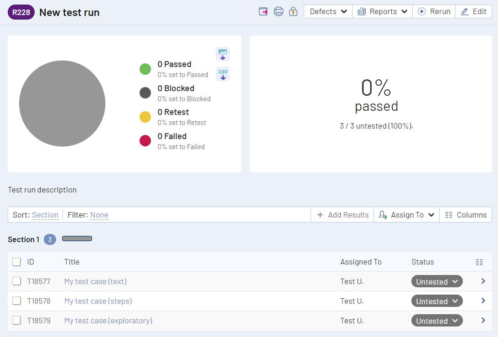498x337 pixels.
Task: Download the chart as CSV
Action: (223, 74)
